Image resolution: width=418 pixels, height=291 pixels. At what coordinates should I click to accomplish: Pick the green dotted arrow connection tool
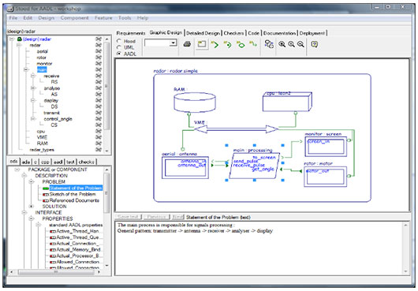coord(227,44)
